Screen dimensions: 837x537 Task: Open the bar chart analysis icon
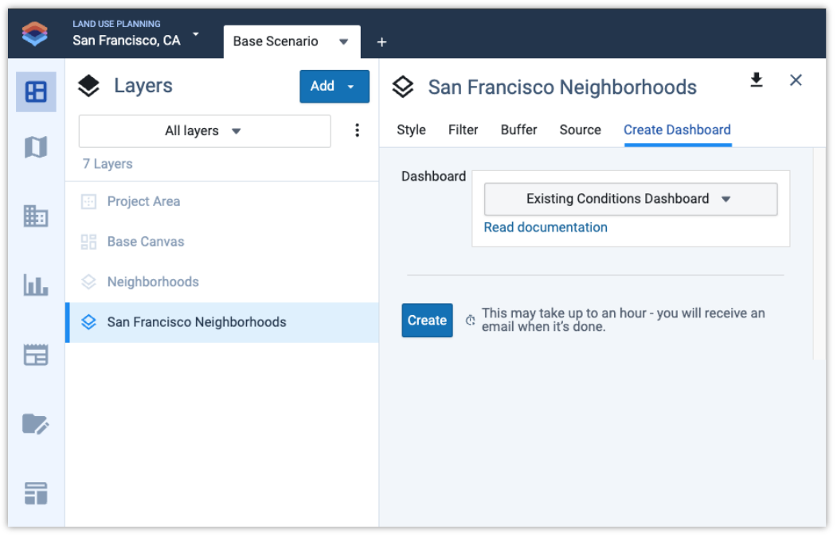36,285
